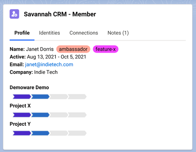This screenshot has width=196, height=152.
Task: Click fourth gray stage of Demoware Demo
Action: coord(77,97)
